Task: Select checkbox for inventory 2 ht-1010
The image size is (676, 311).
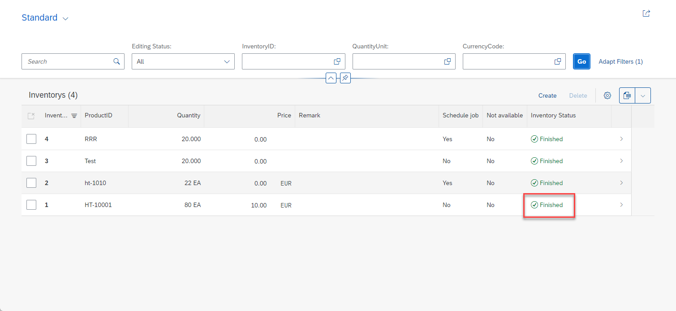Action: (31, 183)
